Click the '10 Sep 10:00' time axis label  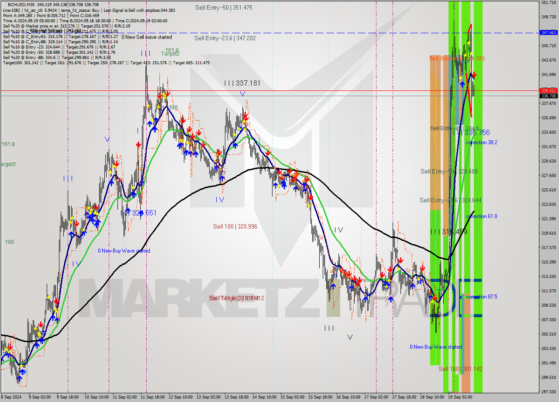[x=97, y=397]
